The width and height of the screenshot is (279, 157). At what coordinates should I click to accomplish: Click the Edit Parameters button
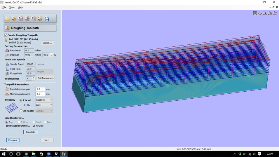click(46, 78)
